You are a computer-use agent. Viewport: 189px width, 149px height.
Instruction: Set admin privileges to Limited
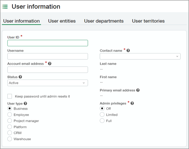click(102, 115)
